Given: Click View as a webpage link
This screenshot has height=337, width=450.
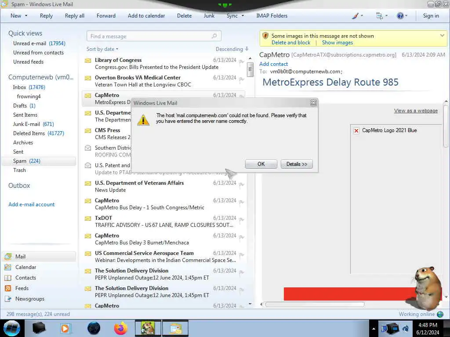Looking at the screenshot, I should click(416, 111).
